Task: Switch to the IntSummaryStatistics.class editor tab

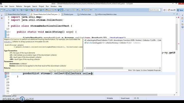Action: (106, 14)
